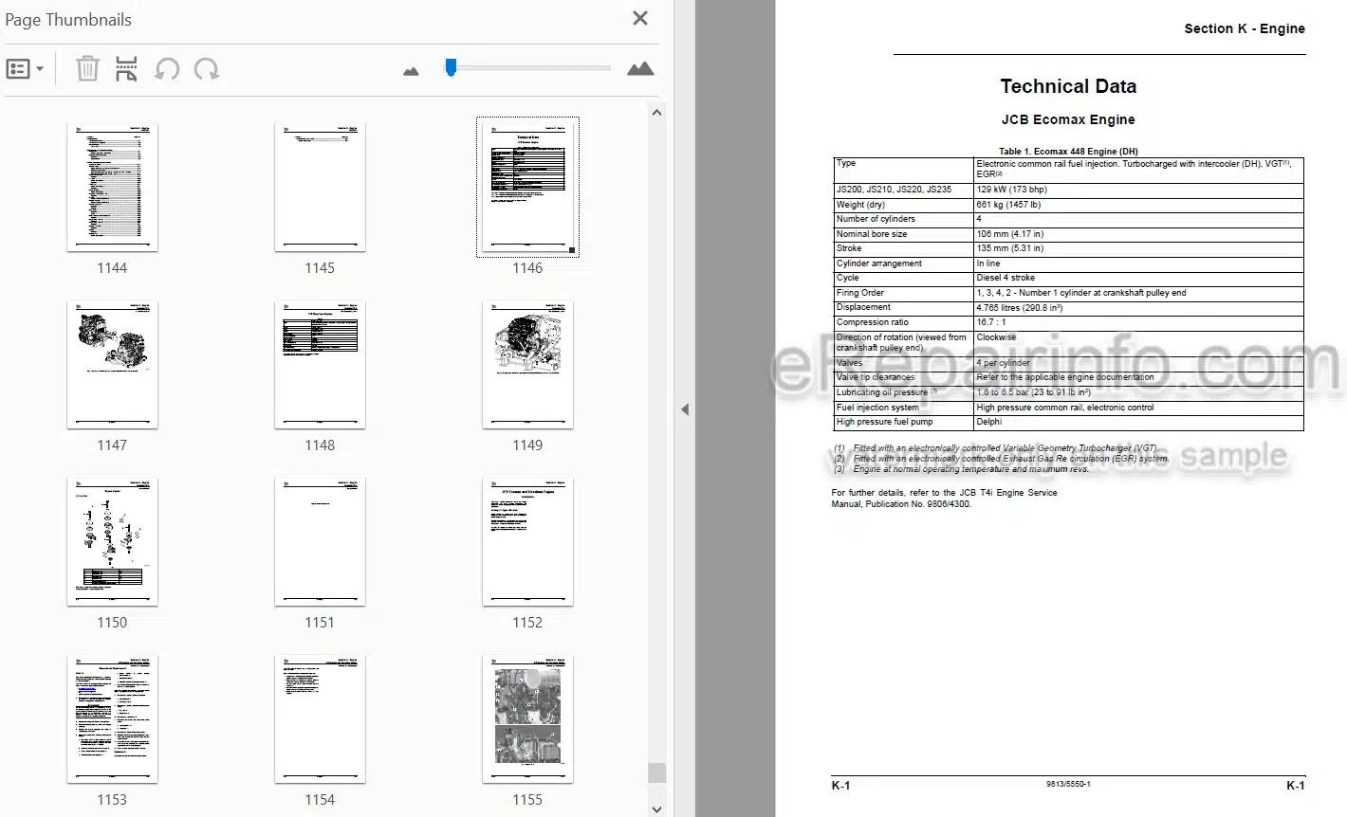The width and height of the screenshot is (1347, 817).
Task: Click the 'Page Thumbnails' panel title
Action: (68, 20)
